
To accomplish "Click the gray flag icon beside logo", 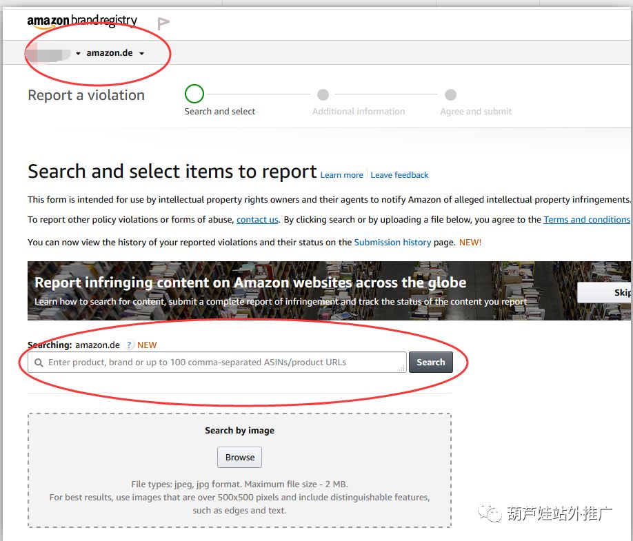I will tap(163, 24).
